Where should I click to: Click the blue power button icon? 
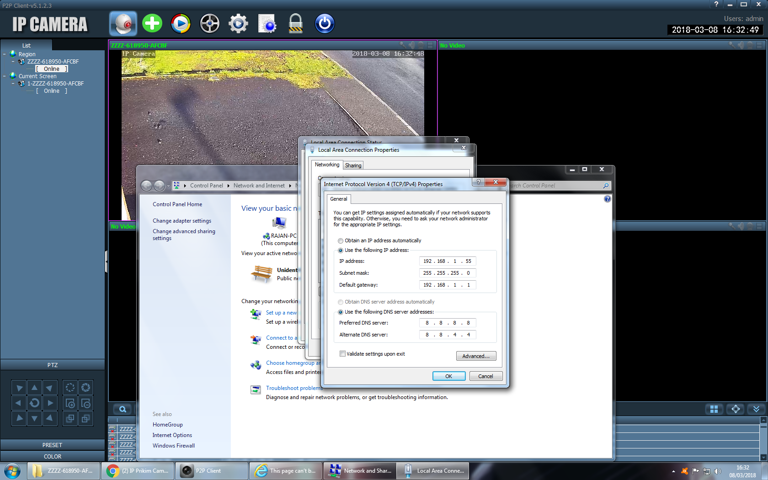click(325, 23)
